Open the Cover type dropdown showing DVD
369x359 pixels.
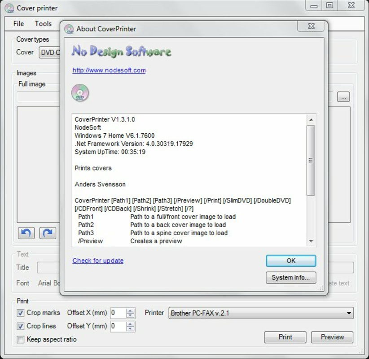pos(49,52)
